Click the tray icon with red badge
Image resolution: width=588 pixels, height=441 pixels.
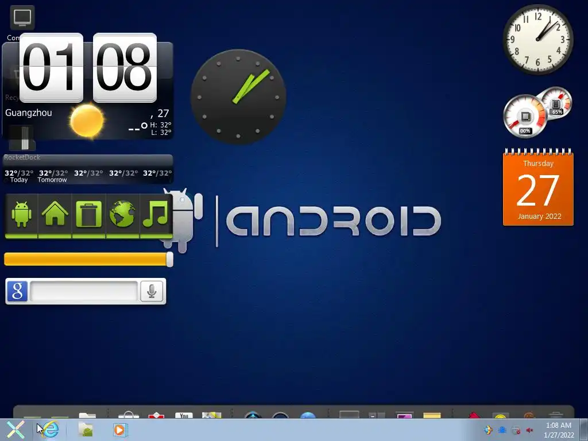click(x=516, y=430)
